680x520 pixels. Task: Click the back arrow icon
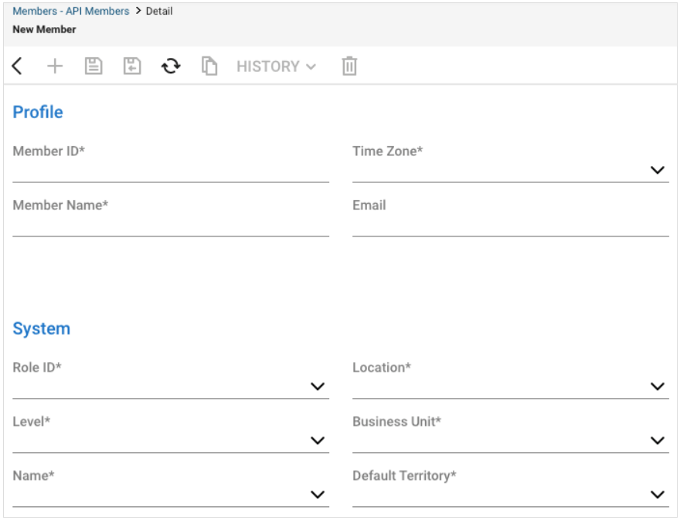pos(17,66)
